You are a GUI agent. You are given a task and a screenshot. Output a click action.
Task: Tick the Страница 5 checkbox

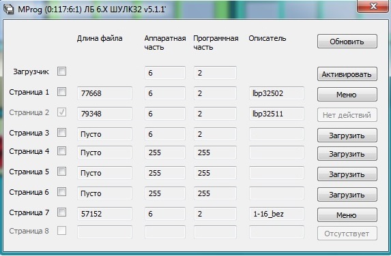pyautogui.click(x=61, y=172)
